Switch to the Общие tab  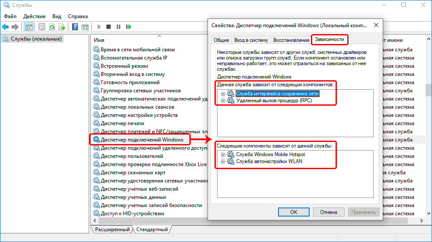[221, 40]
